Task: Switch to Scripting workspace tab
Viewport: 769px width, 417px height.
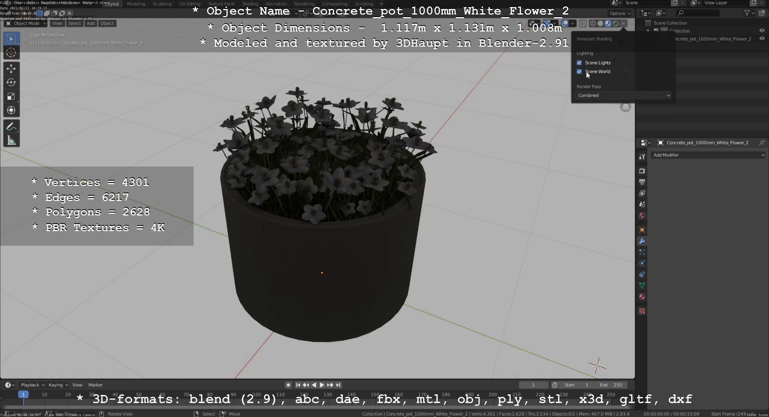Action: pos(364,4)
